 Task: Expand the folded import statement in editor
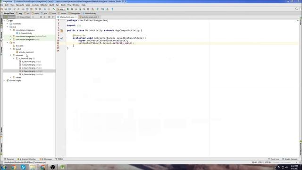coord(79,25)
